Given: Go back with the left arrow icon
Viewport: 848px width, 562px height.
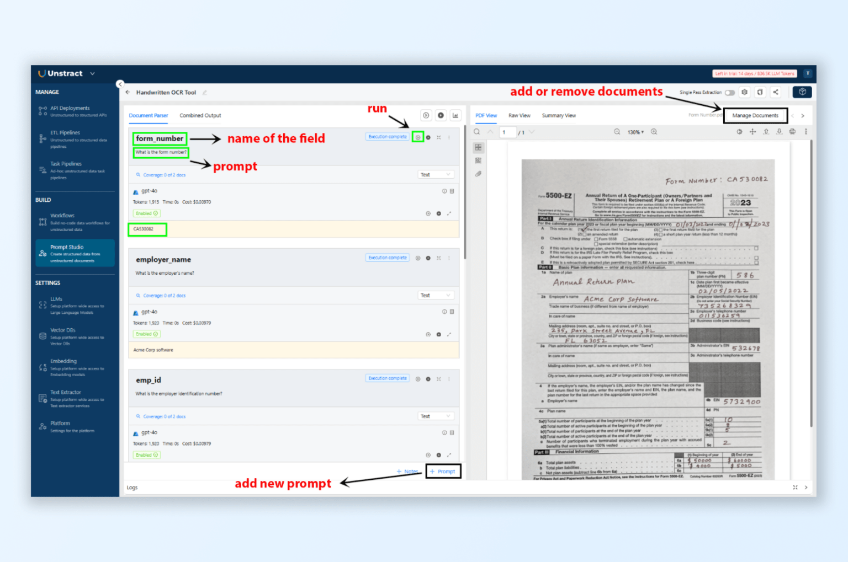Looking at the screenshot, I should click(x=128, y=93).
